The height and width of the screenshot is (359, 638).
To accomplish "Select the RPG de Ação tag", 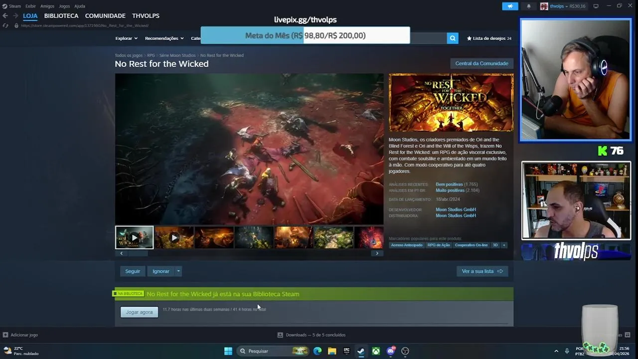I will coord(439,245).
